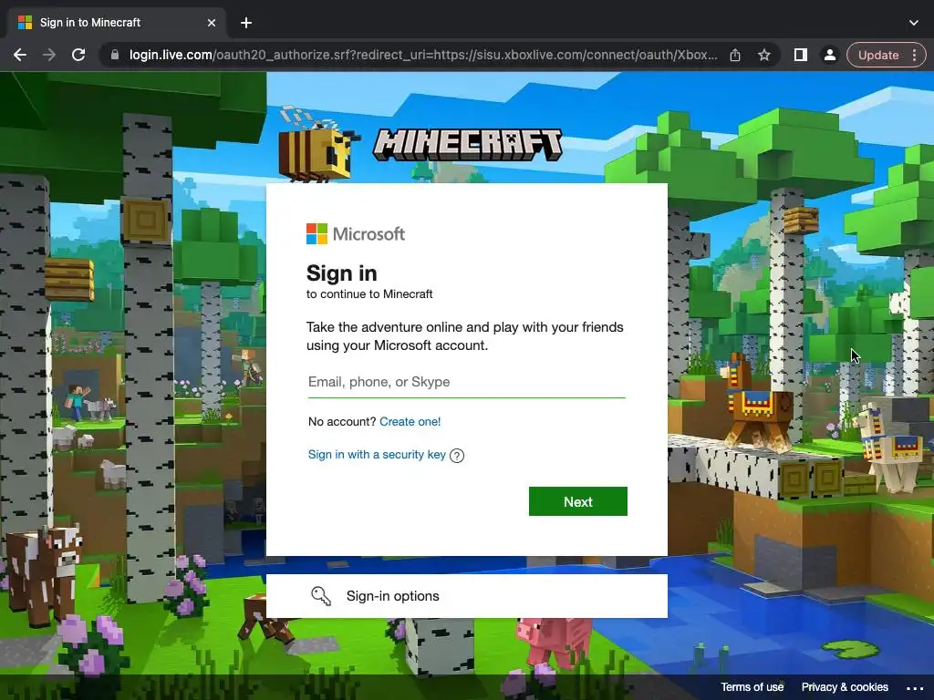Toggle the browser side panel

tap(800, 55)
